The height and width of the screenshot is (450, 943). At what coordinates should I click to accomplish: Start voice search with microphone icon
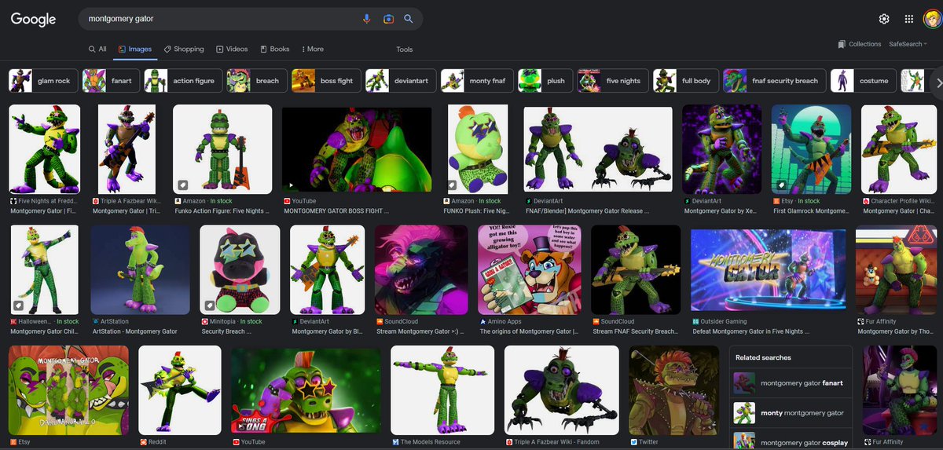(367, 19)
